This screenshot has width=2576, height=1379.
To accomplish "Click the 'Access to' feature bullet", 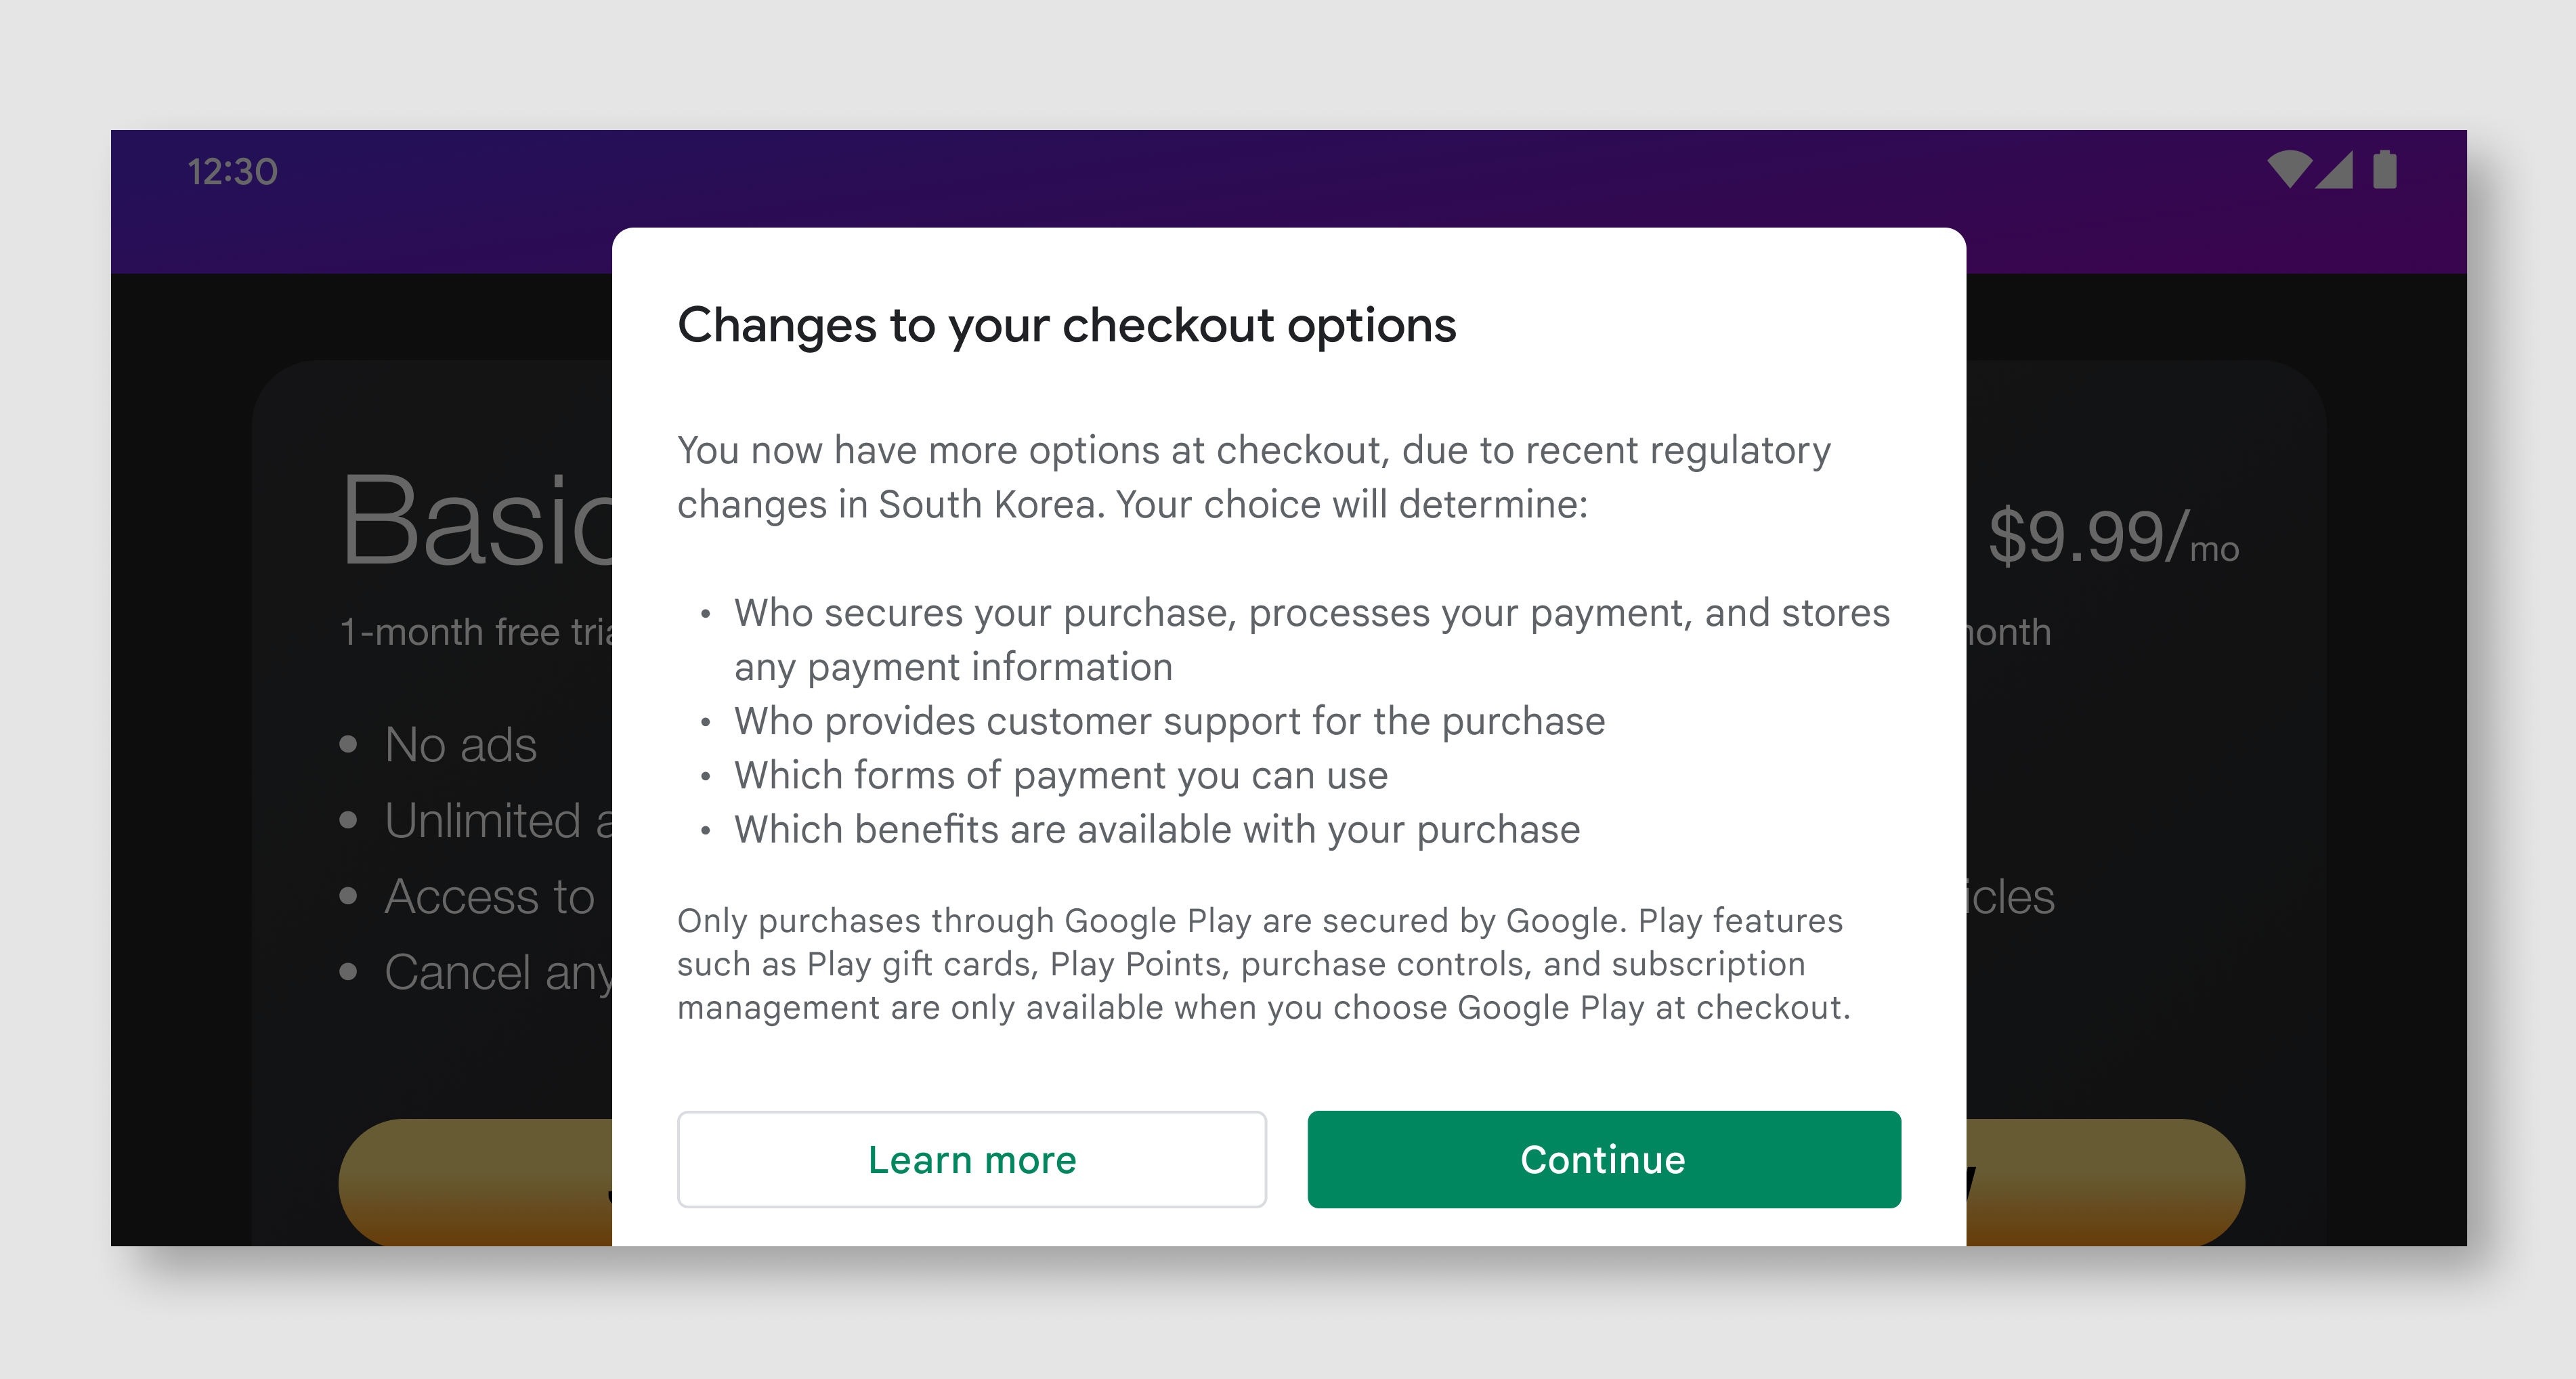I will 489,897.
